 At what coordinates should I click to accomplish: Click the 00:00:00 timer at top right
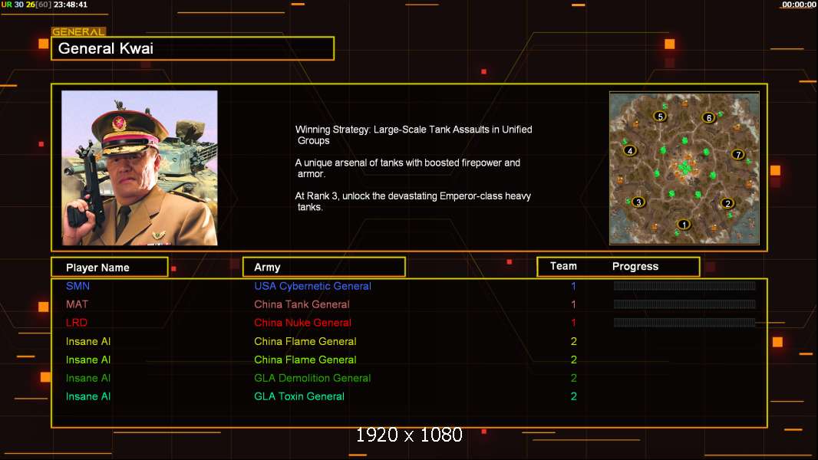tap(799, 4)
